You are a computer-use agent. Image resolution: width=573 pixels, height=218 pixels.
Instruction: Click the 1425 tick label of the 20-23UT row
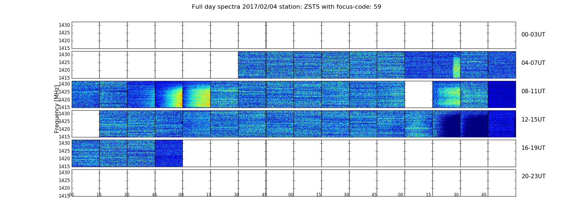pyautogui.click(x=64, y=180)
